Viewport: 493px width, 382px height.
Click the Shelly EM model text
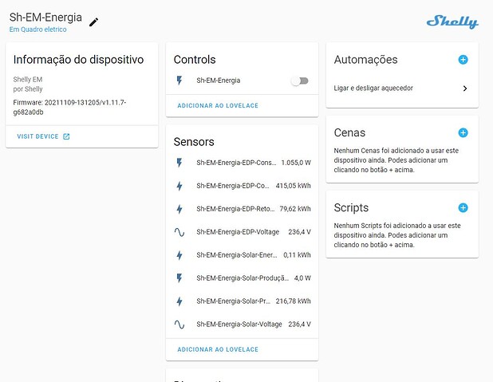[x=28, y=79]
